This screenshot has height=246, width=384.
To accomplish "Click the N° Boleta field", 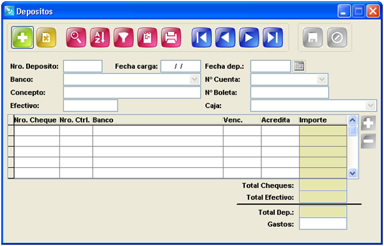I will click(x=289, y=93).
